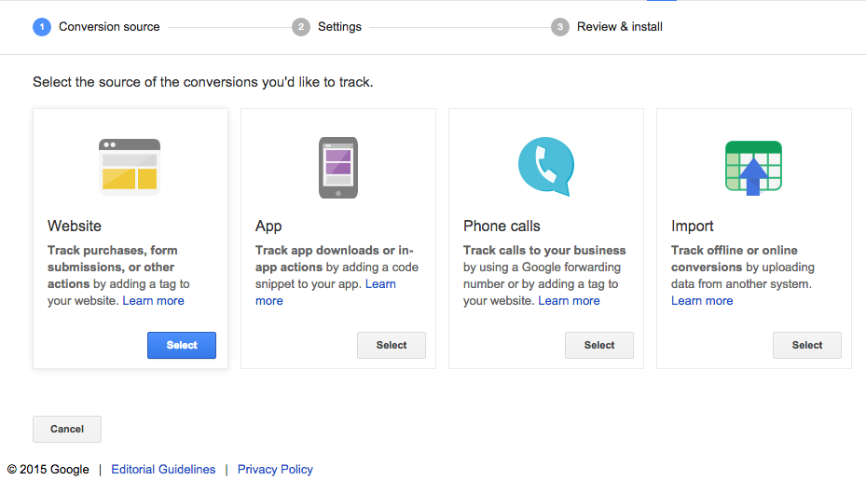Open Learn more link under Phone calls
866x494 pixels.
569,301
